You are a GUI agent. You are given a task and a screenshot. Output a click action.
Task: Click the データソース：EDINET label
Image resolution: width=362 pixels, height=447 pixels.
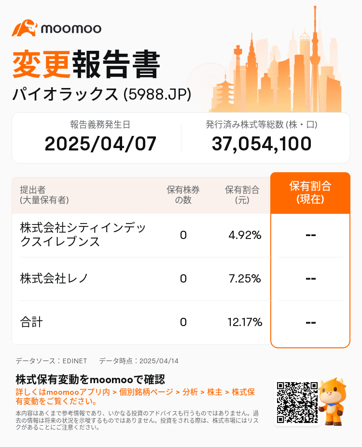coord(51,361)
